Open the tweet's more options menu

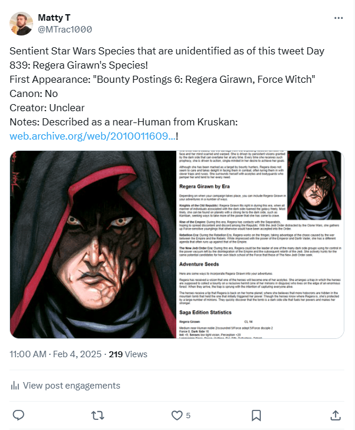(x=338, y=18)
